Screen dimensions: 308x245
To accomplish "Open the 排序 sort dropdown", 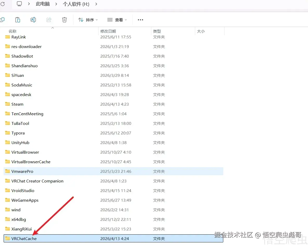I will pos(88,20).
